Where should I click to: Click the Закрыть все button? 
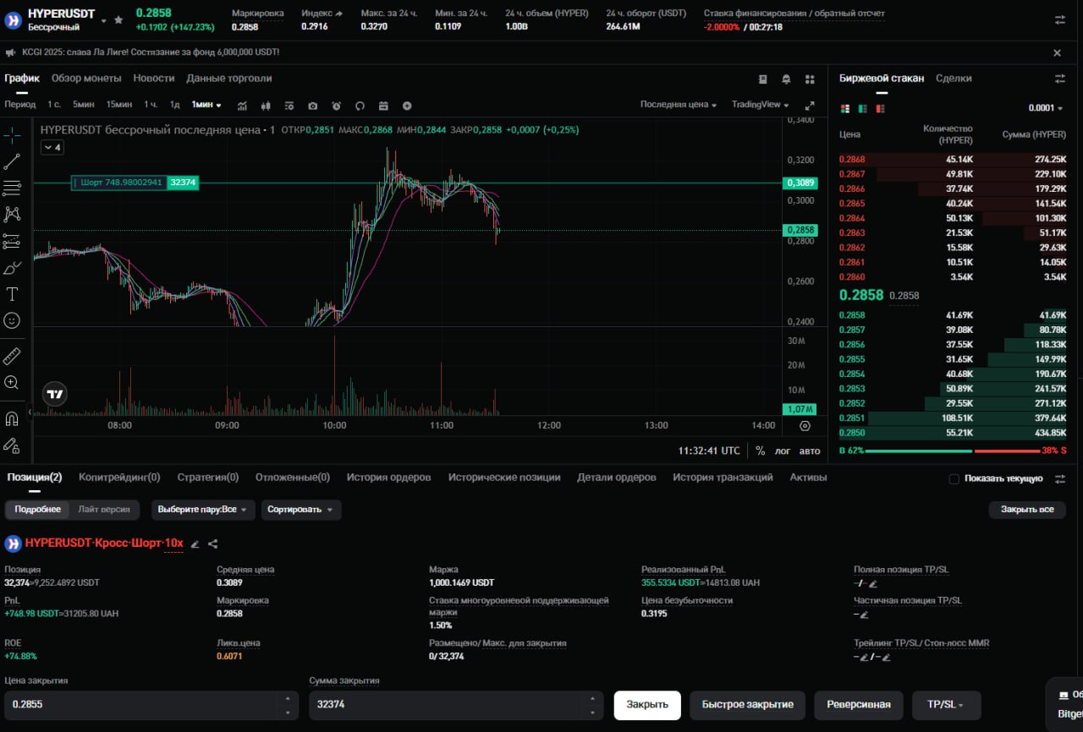point(1027,510)
